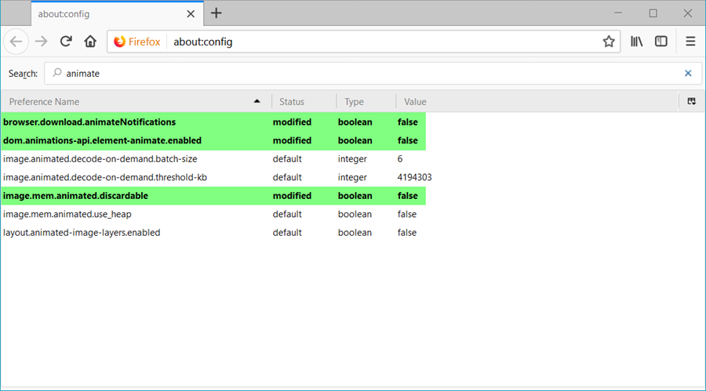Viewport: 706px width, 391px height.
Task: Go forward with the forward arrow button
Action: click(x=41, y=42)
